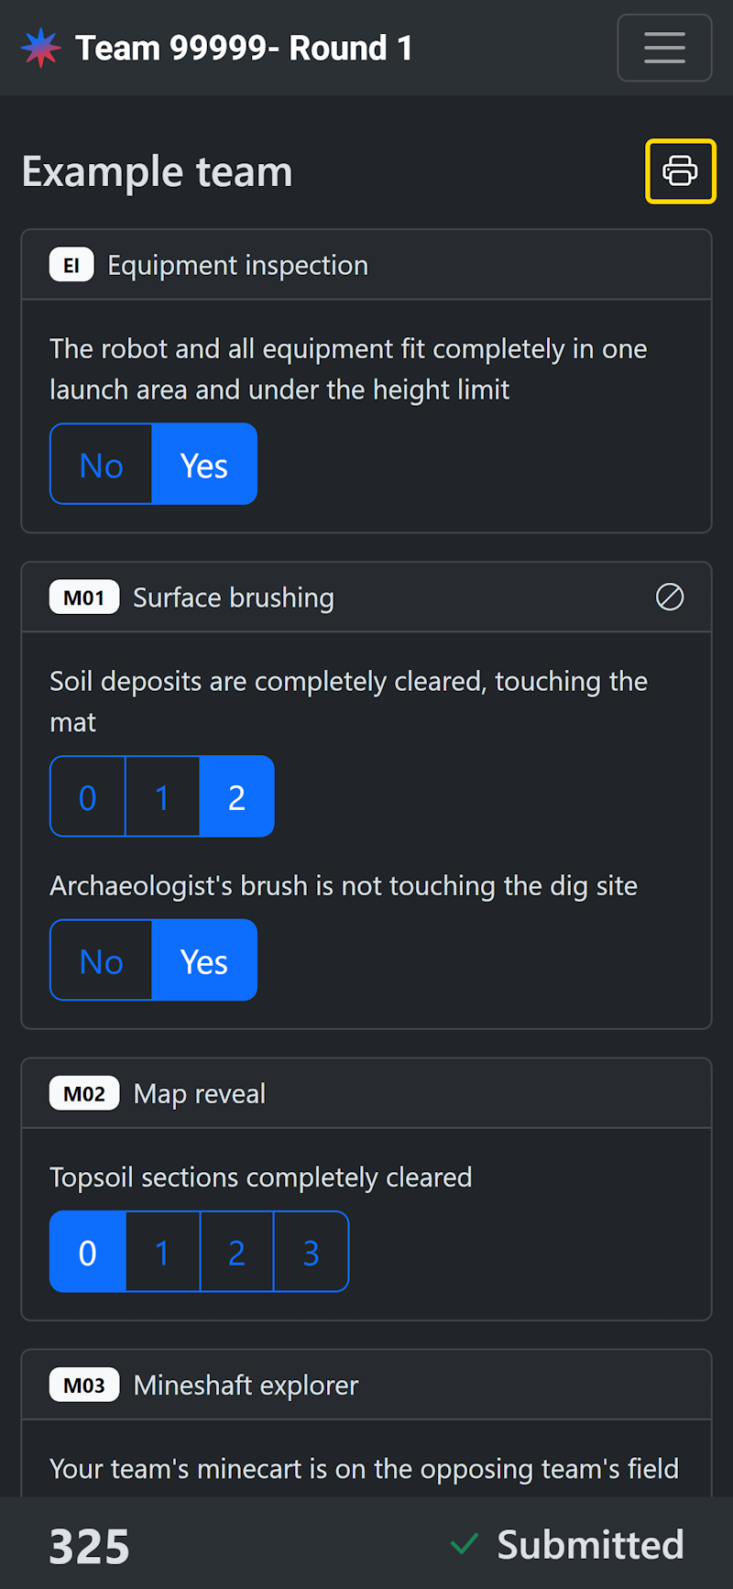Set topsoil sections cleared to 0

point(88,1252)
